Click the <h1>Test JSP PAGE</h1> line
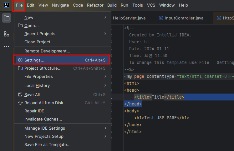Viewport: 234px width, 151px height. click(162, 118)
